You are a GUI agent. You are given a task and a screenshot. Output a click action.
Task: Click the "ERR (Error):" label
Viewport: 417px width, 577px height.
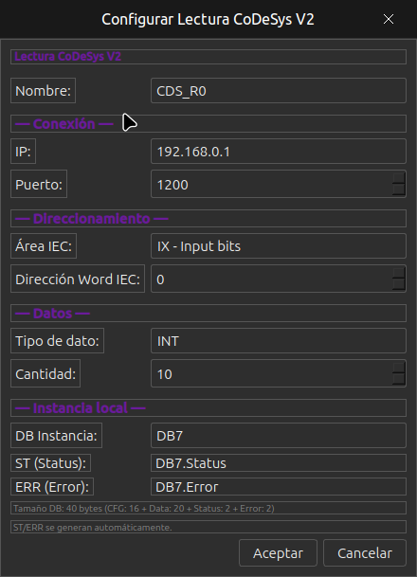pyautogui.click(x=52, y=486)
